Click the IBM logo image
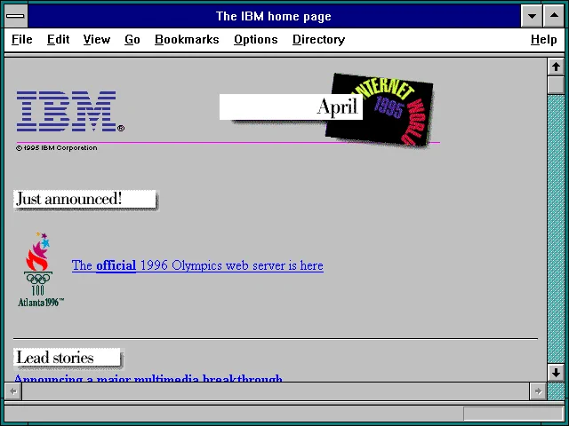This screenshot has height=426, width=569. 70,111
